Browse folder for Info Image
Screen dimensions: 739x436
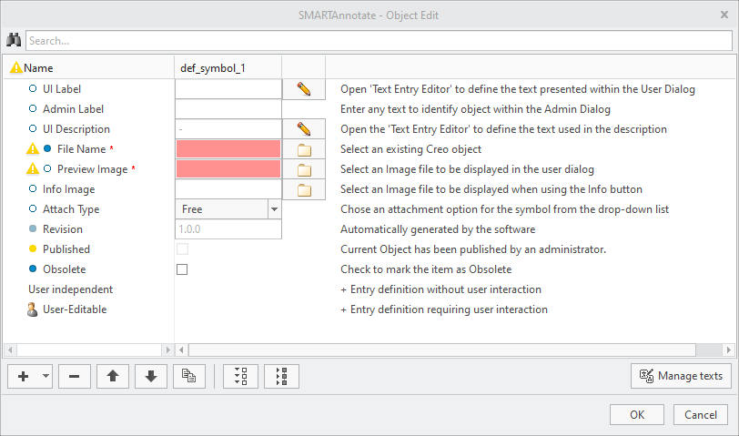pyautogui.click(x=304, y=189)
